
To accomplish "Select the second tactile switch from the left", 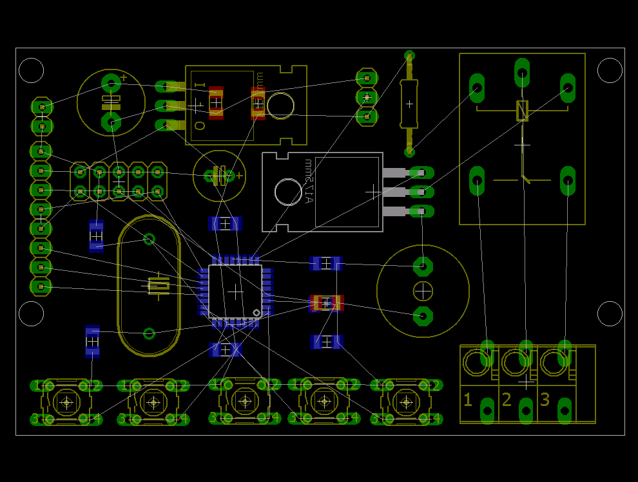I will click(153, 402).
